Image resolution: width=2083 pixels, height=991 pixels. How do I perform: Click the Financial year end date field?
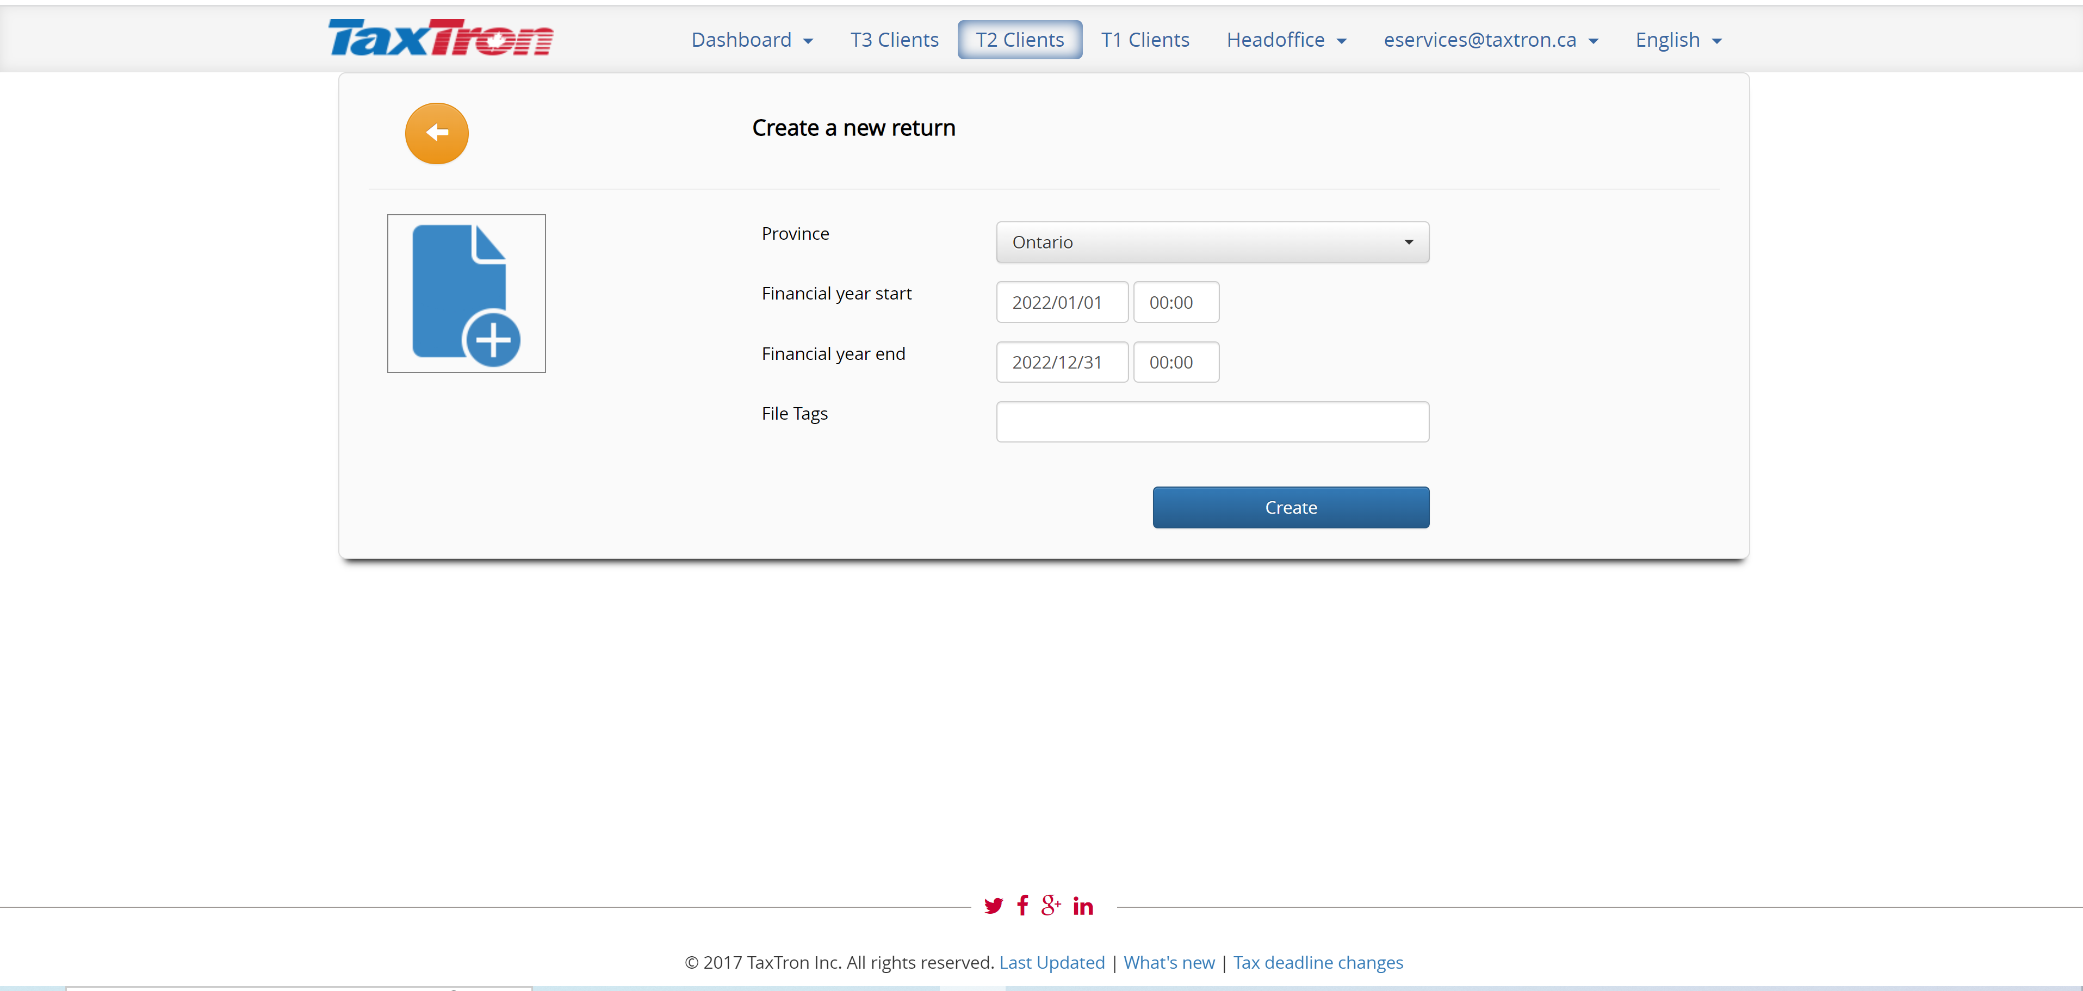coord(1062,362)
